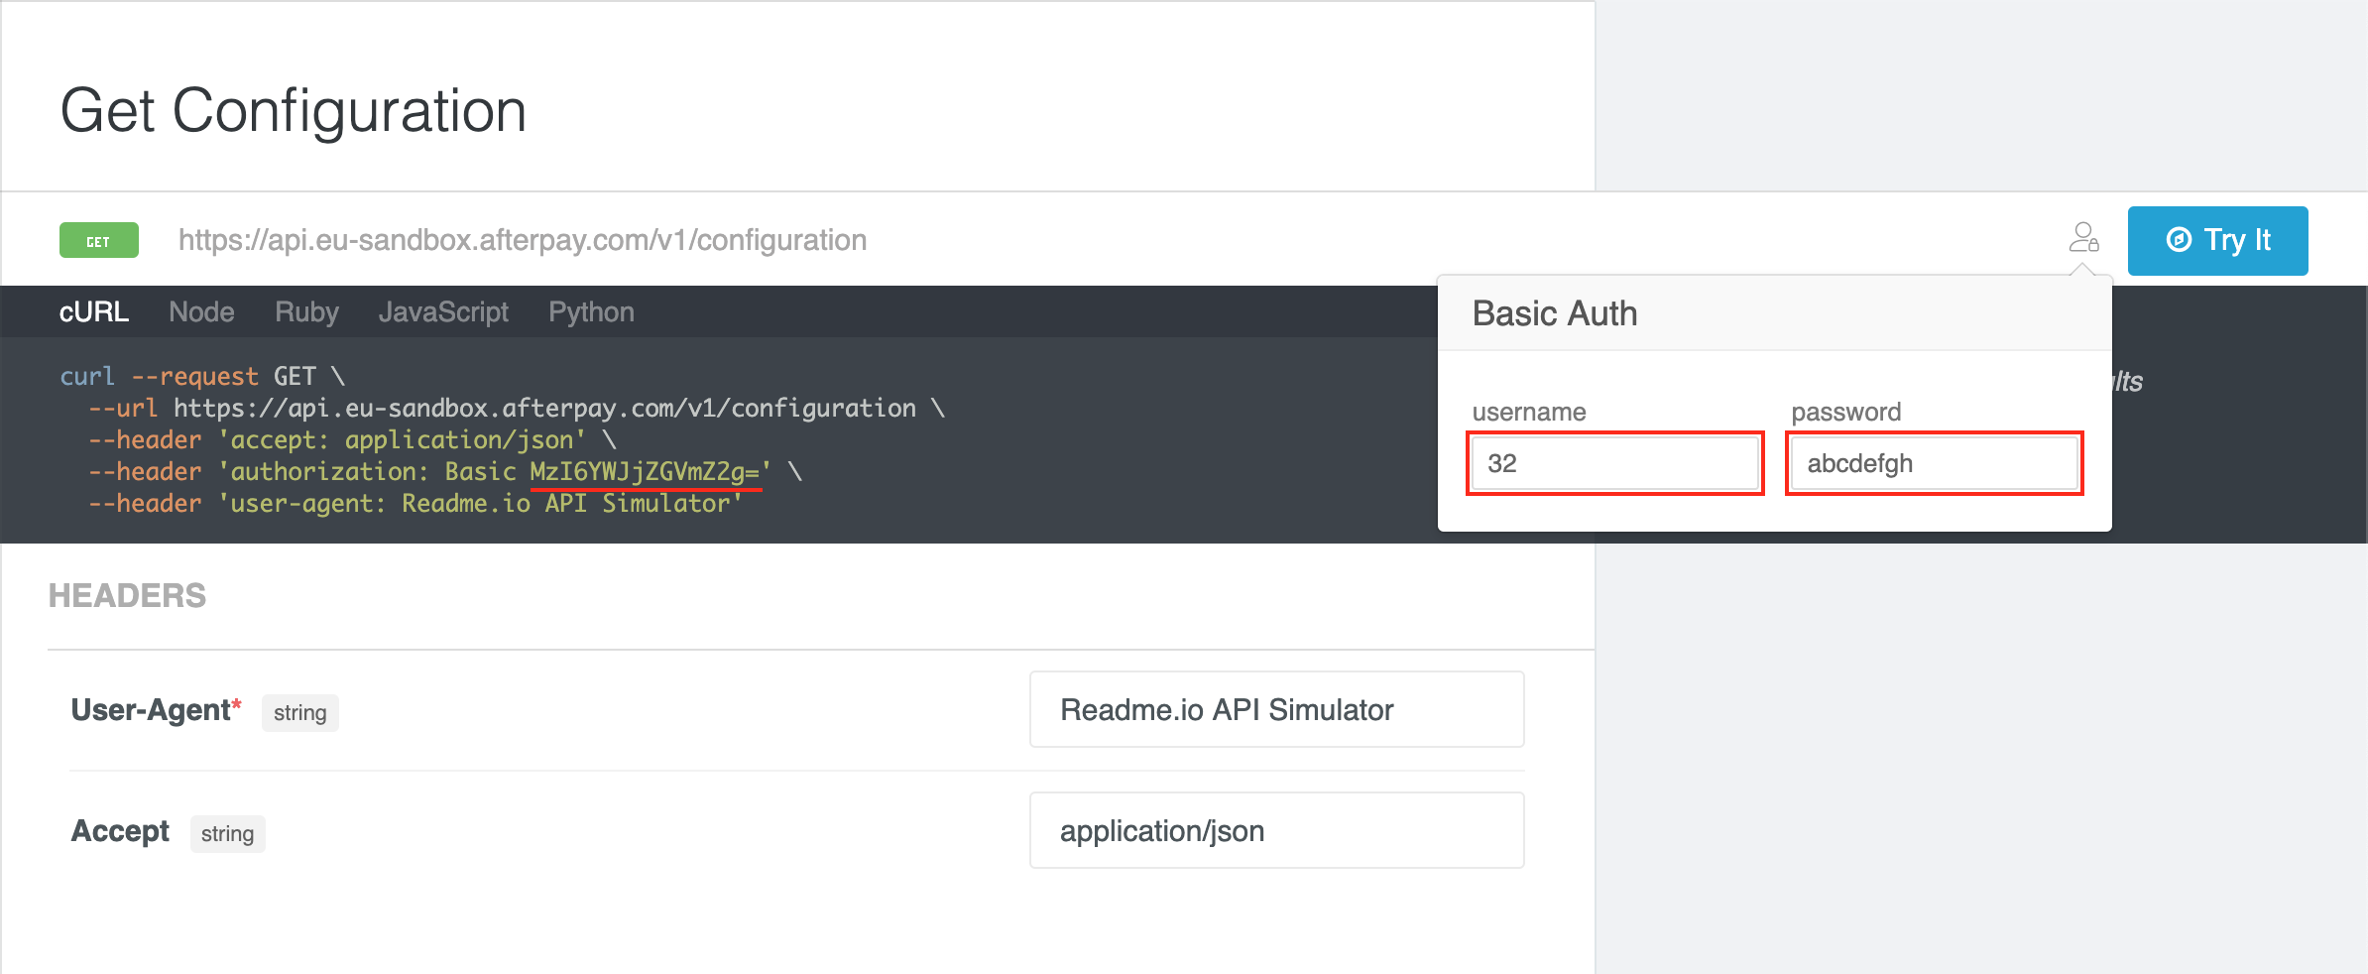Click the Basic Auth user lock icon

click(x=2083, y=238)
